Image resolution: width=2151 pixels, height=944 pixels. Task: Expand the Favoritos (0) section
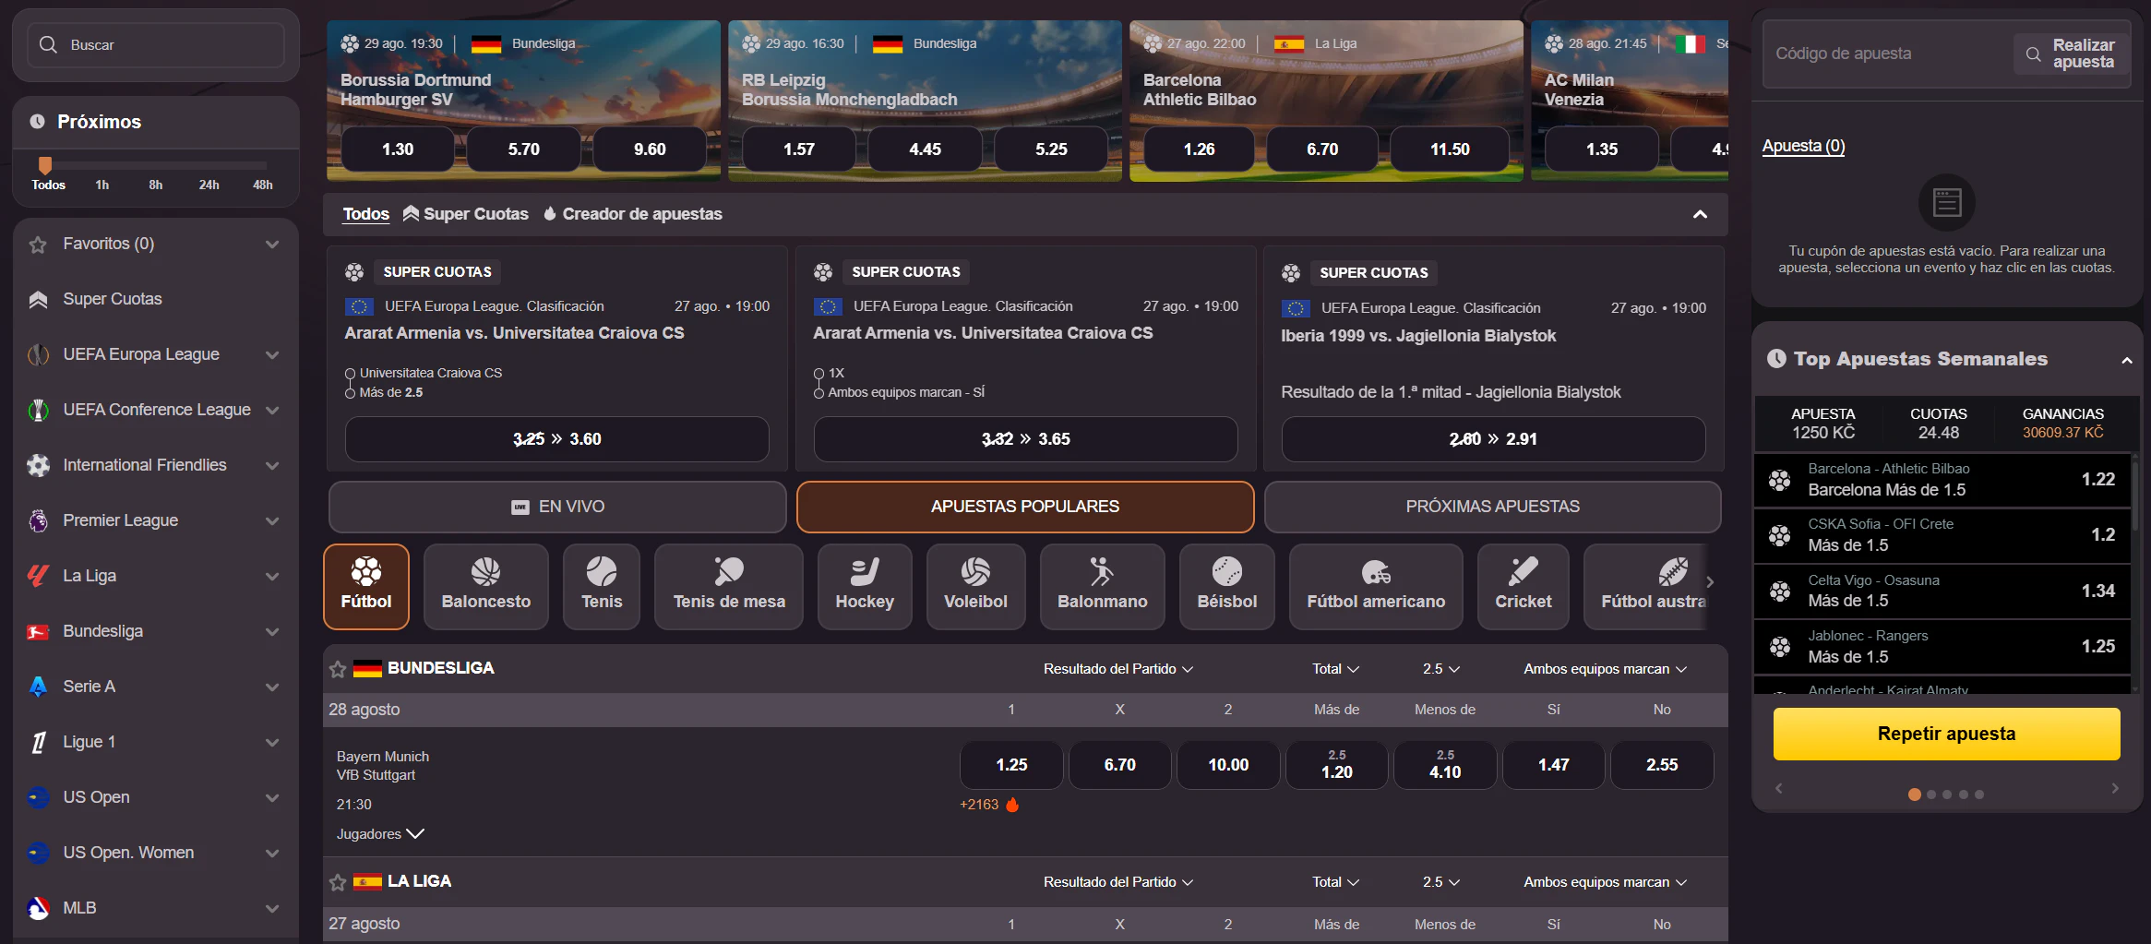pyautogui.click(x=272, y=245)
